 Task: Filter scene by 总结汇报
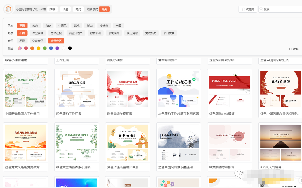point(56,33)
